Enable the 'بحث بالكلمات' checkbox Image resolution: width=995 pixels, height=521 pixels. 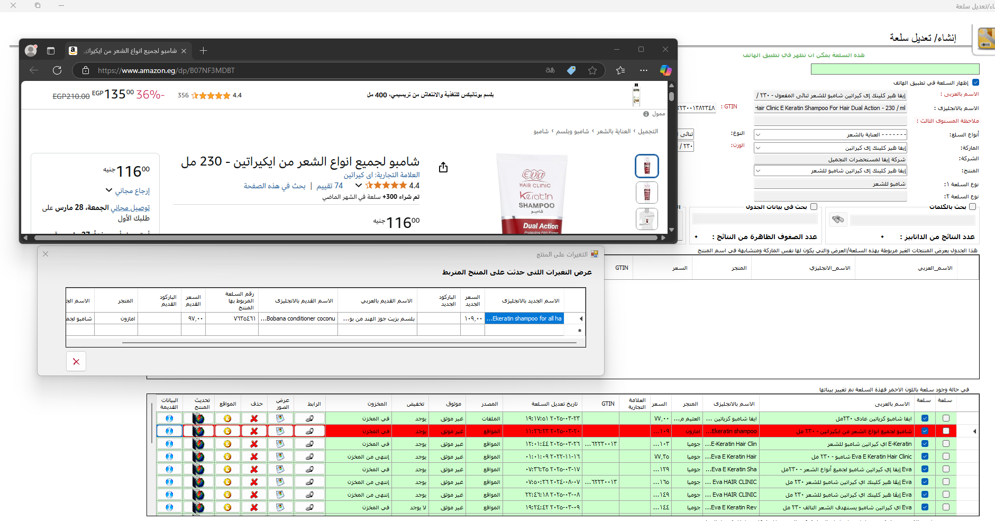pyautogui.click(x=972, y=207)
